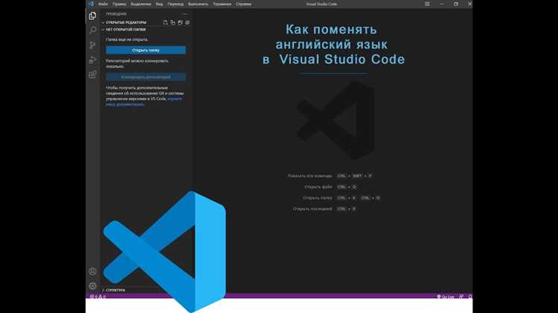Click the Go Live status bar item
558x313 pixels.
(446, 297)
